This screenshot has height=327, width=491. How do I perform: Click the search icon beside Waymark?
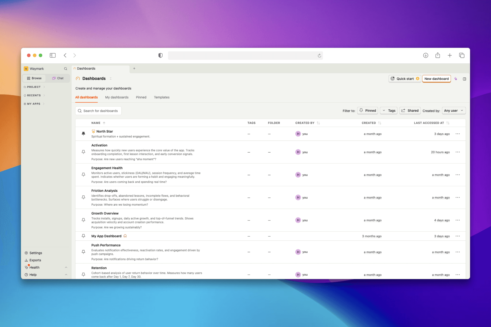coord(65,69)
